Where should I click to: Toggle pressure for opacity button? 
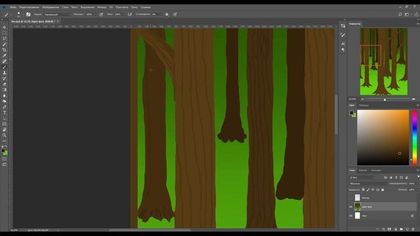point(101,14)
